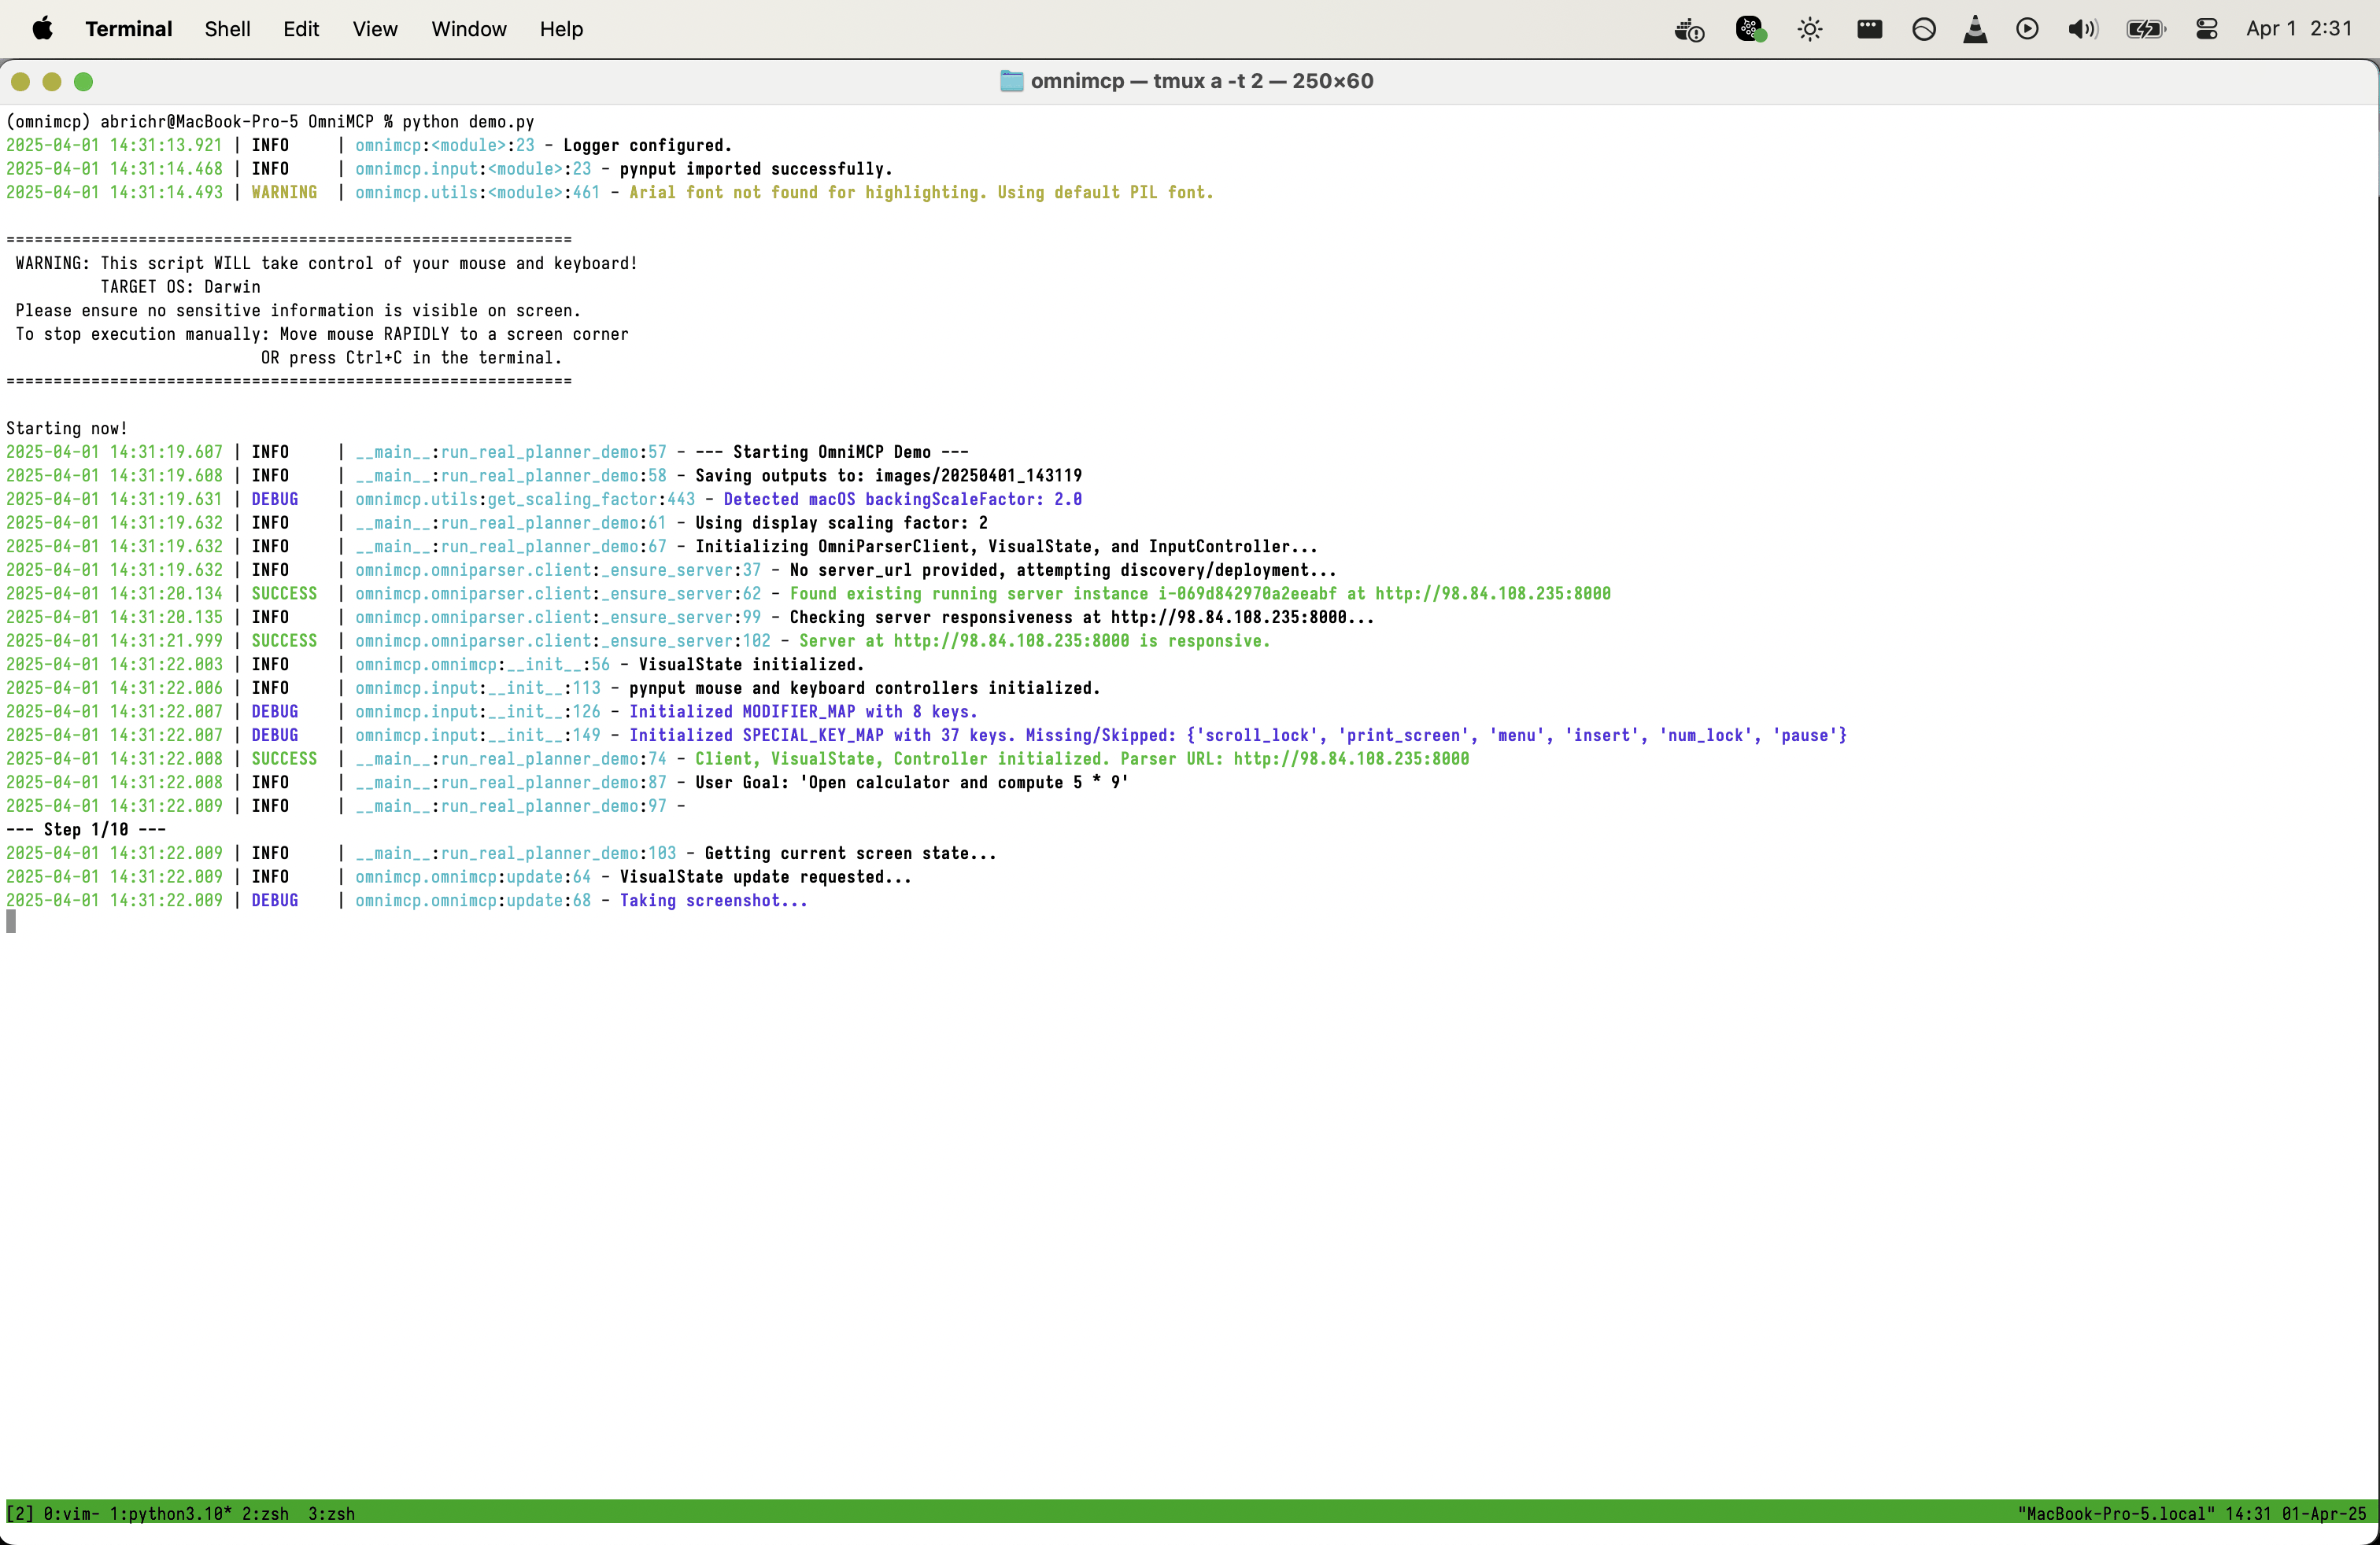Open the Shell menu
This screenshot has width=2380, height=1545.
coord(227,29)
